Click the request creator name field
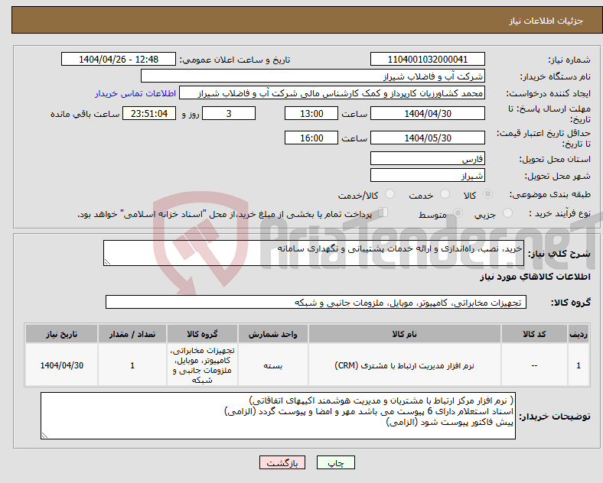This screenshot has height=483, width=603. point(332,93)
